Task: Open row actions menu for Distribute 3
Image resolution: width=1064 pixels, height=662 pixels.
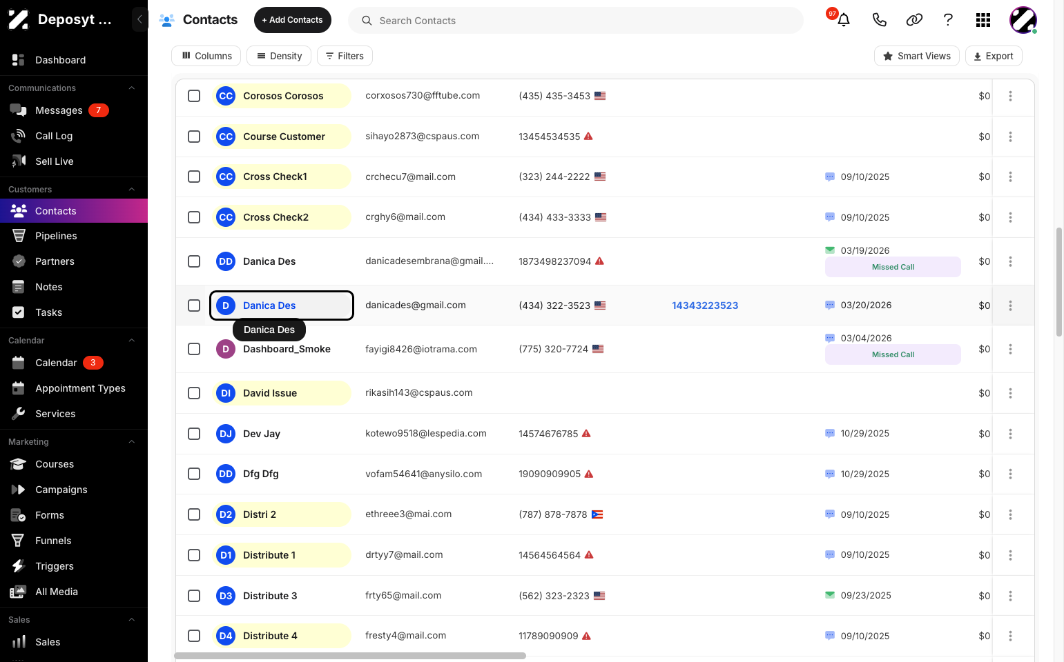Action: click(1010, 596)
